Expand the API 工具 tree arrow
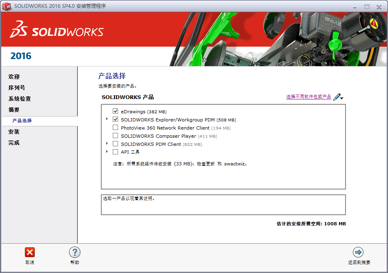 tap(107, 152)
